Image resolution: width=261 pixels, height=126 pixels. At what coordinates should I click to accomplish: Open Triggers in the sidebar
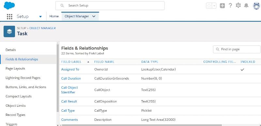click(11, 124)
